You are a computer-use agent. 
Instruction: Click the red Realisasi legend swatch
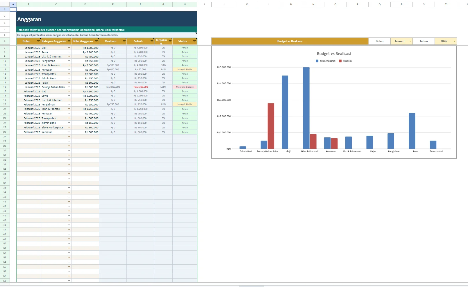tap(340, 61)
